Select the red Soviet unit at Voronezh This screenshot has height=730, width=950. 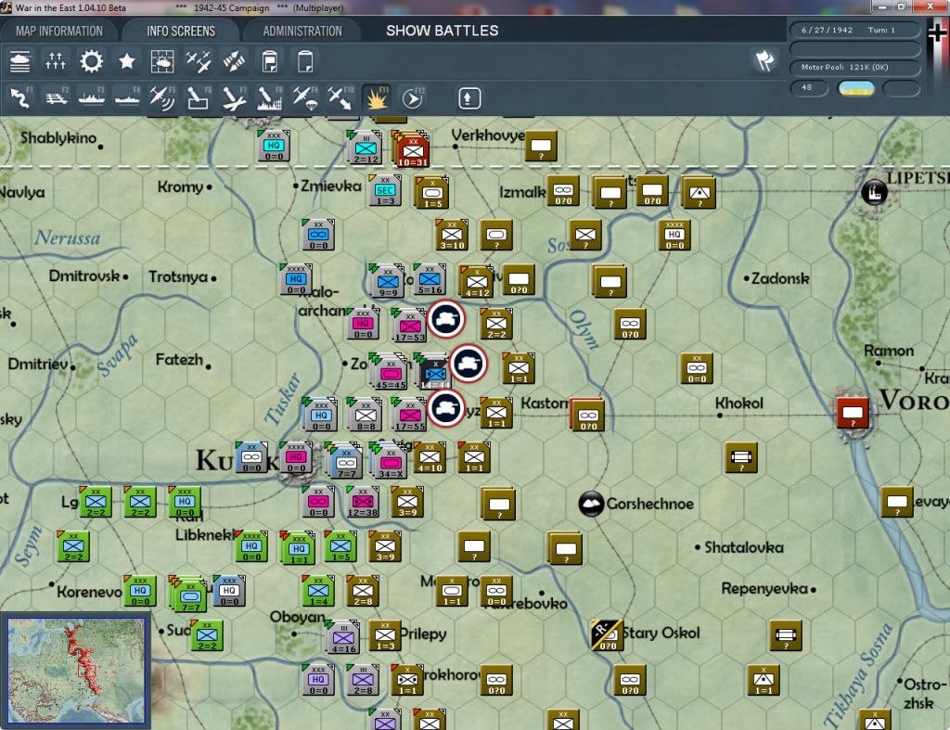pos(853,413)
